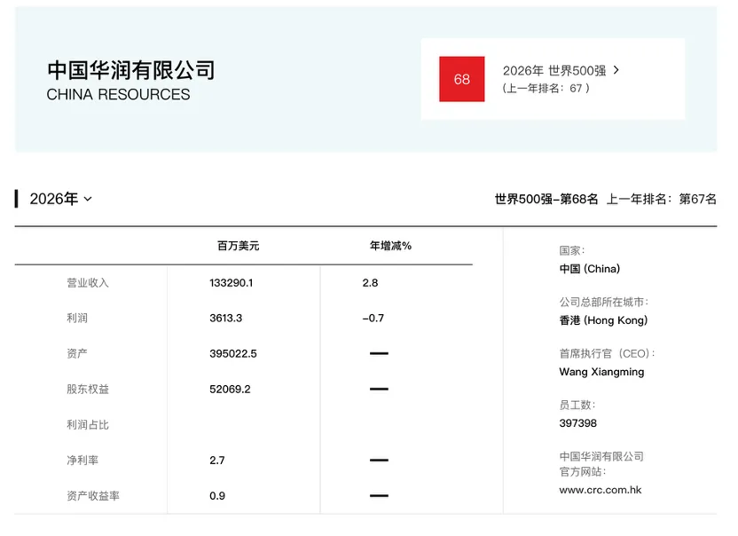The image size is (738, 536).
Task: Open the www.crc.com.hk website link
Action: coord(601,490)
